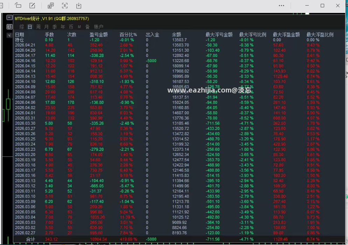The width and height of the screenshot is (348, 245).
Task: Click the total profit 10904.34
Action: pyautogui.click(x=98, y=239)
